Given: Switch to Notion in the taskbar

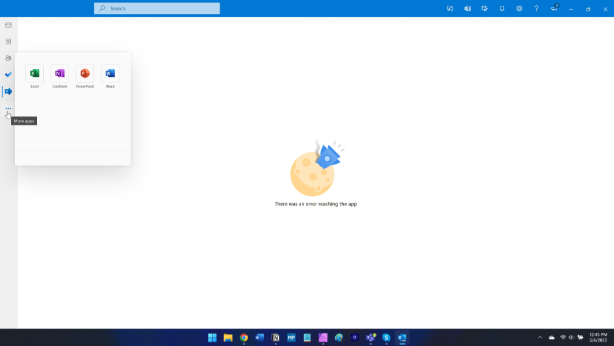Looking at the screenshot, I should 276,337.
